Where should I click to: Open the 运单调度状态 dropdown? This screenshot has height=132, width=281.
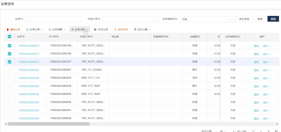pos(207,19)
